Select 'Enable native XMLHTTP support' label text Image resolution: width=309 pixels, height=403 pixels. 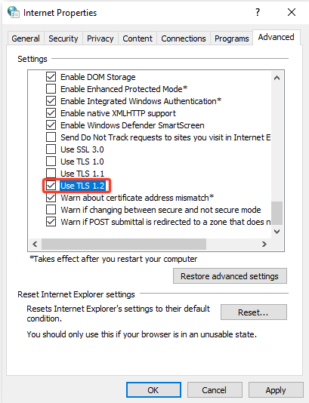pos(118,113)
